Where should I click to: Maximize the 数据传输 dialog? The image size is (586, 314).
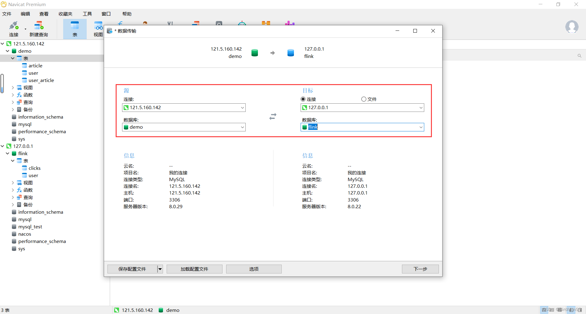(415, 31)
